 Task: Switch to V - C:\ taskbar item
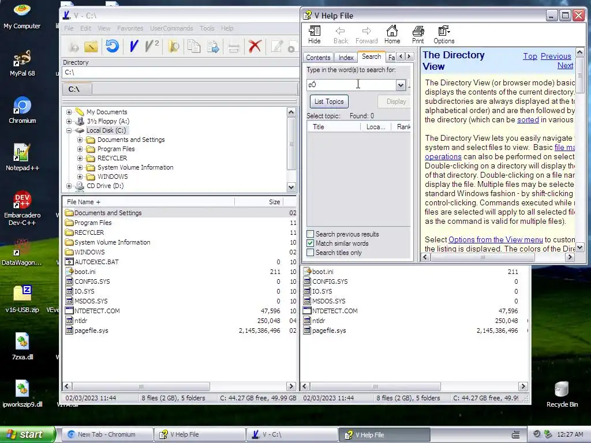click(291, 434)
